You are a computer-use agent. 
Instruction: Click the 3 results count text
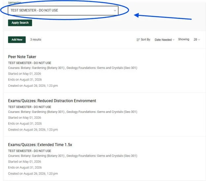[36, 40]
